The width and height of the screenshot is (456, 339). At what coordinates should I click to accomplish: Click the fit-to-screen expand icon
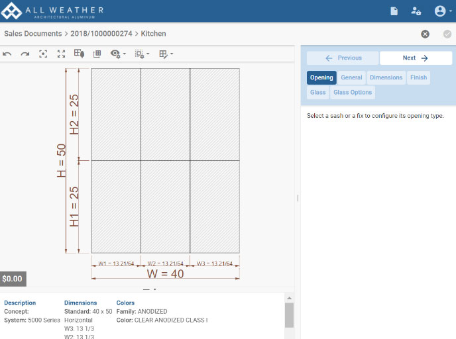click(x=61, y=54)
